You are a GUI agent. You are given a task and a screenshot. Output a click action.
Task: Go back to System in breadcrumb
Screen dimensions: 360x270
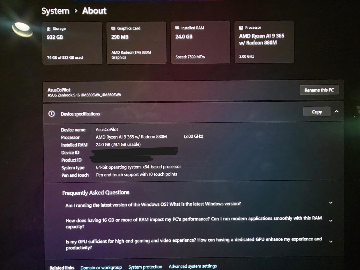pyautogui.click(x=55, y=11)
